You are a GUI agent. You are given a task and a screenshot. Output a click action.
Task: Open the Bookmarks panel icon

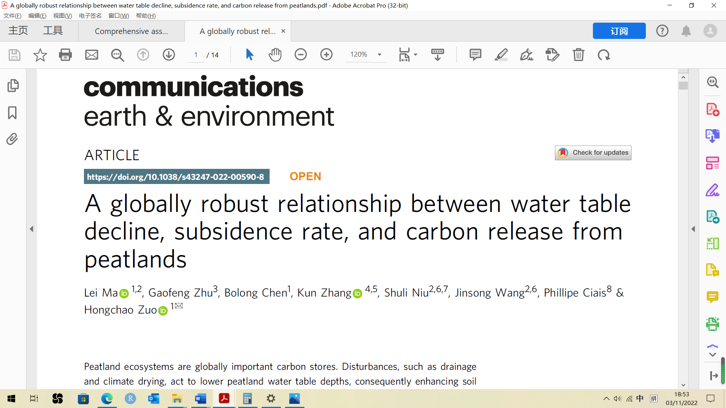coord(12,113)
